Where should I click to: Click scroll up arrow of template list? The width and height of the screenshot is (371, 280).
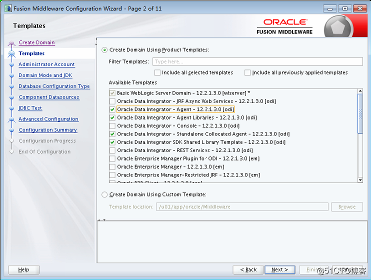tap(360, 91)
